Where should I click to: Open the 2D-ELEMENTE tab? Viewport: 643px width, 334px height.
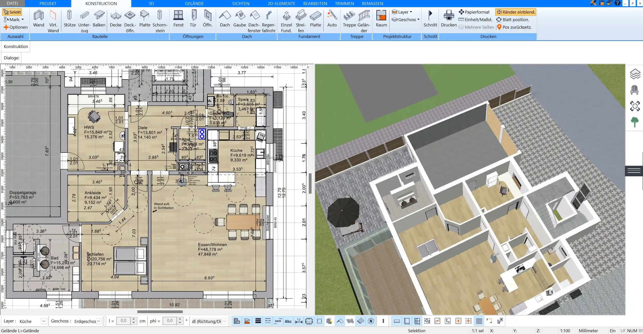pyautogui.click(x=281, y=3)
